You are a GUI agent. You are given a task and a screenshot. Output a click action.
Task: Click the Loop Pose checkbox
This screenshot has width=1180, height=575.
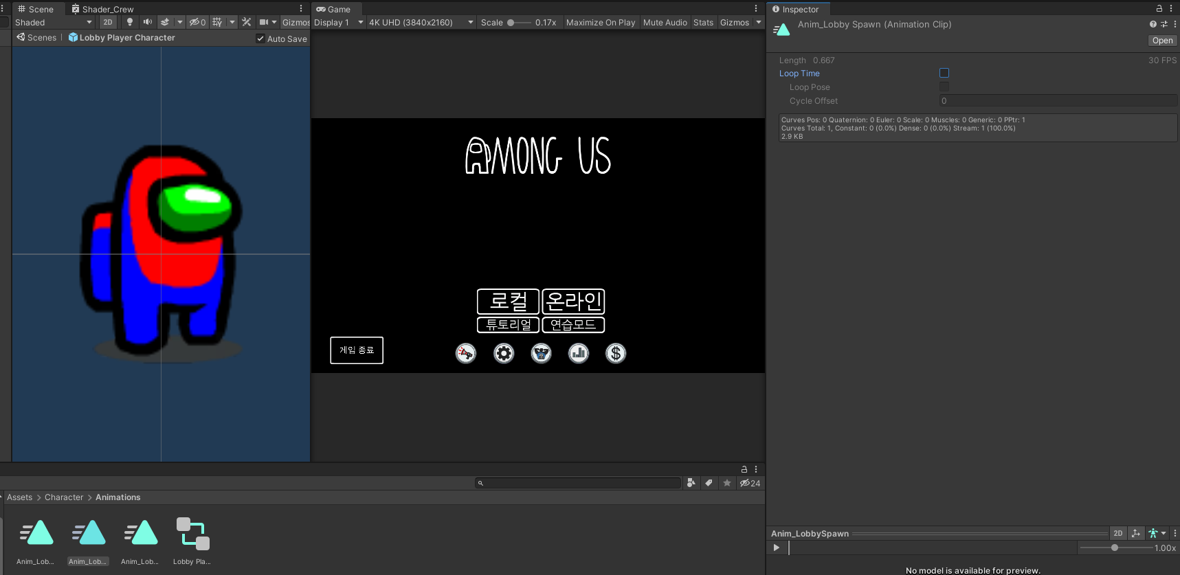tap(944, 87)
